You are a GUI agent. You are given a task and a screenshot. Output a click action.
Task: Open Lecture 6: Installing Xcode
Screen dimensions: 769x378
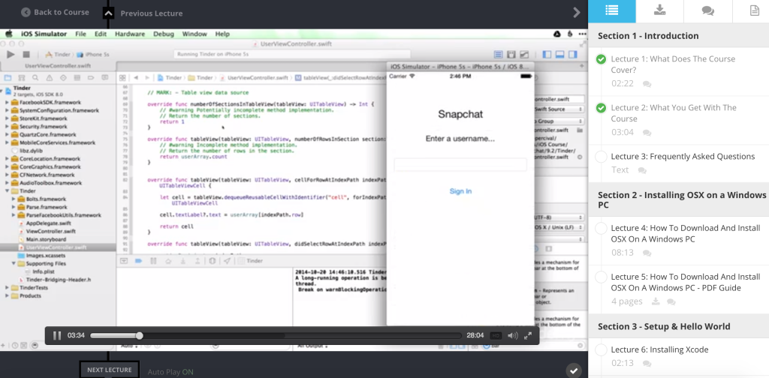659,349
